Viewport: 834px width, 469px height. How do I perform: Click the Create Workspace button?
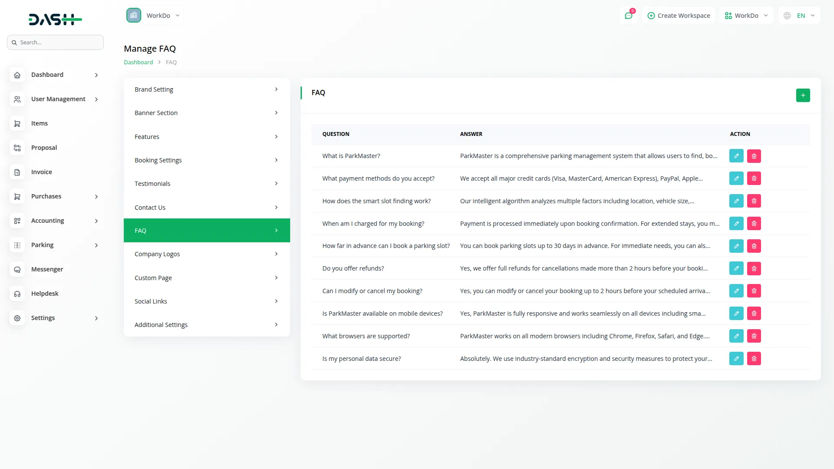678,16
